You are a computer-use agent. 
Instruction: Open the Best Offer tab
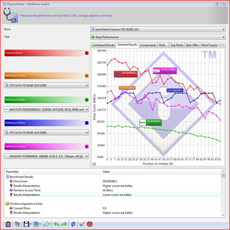click(x=192, y=45)
